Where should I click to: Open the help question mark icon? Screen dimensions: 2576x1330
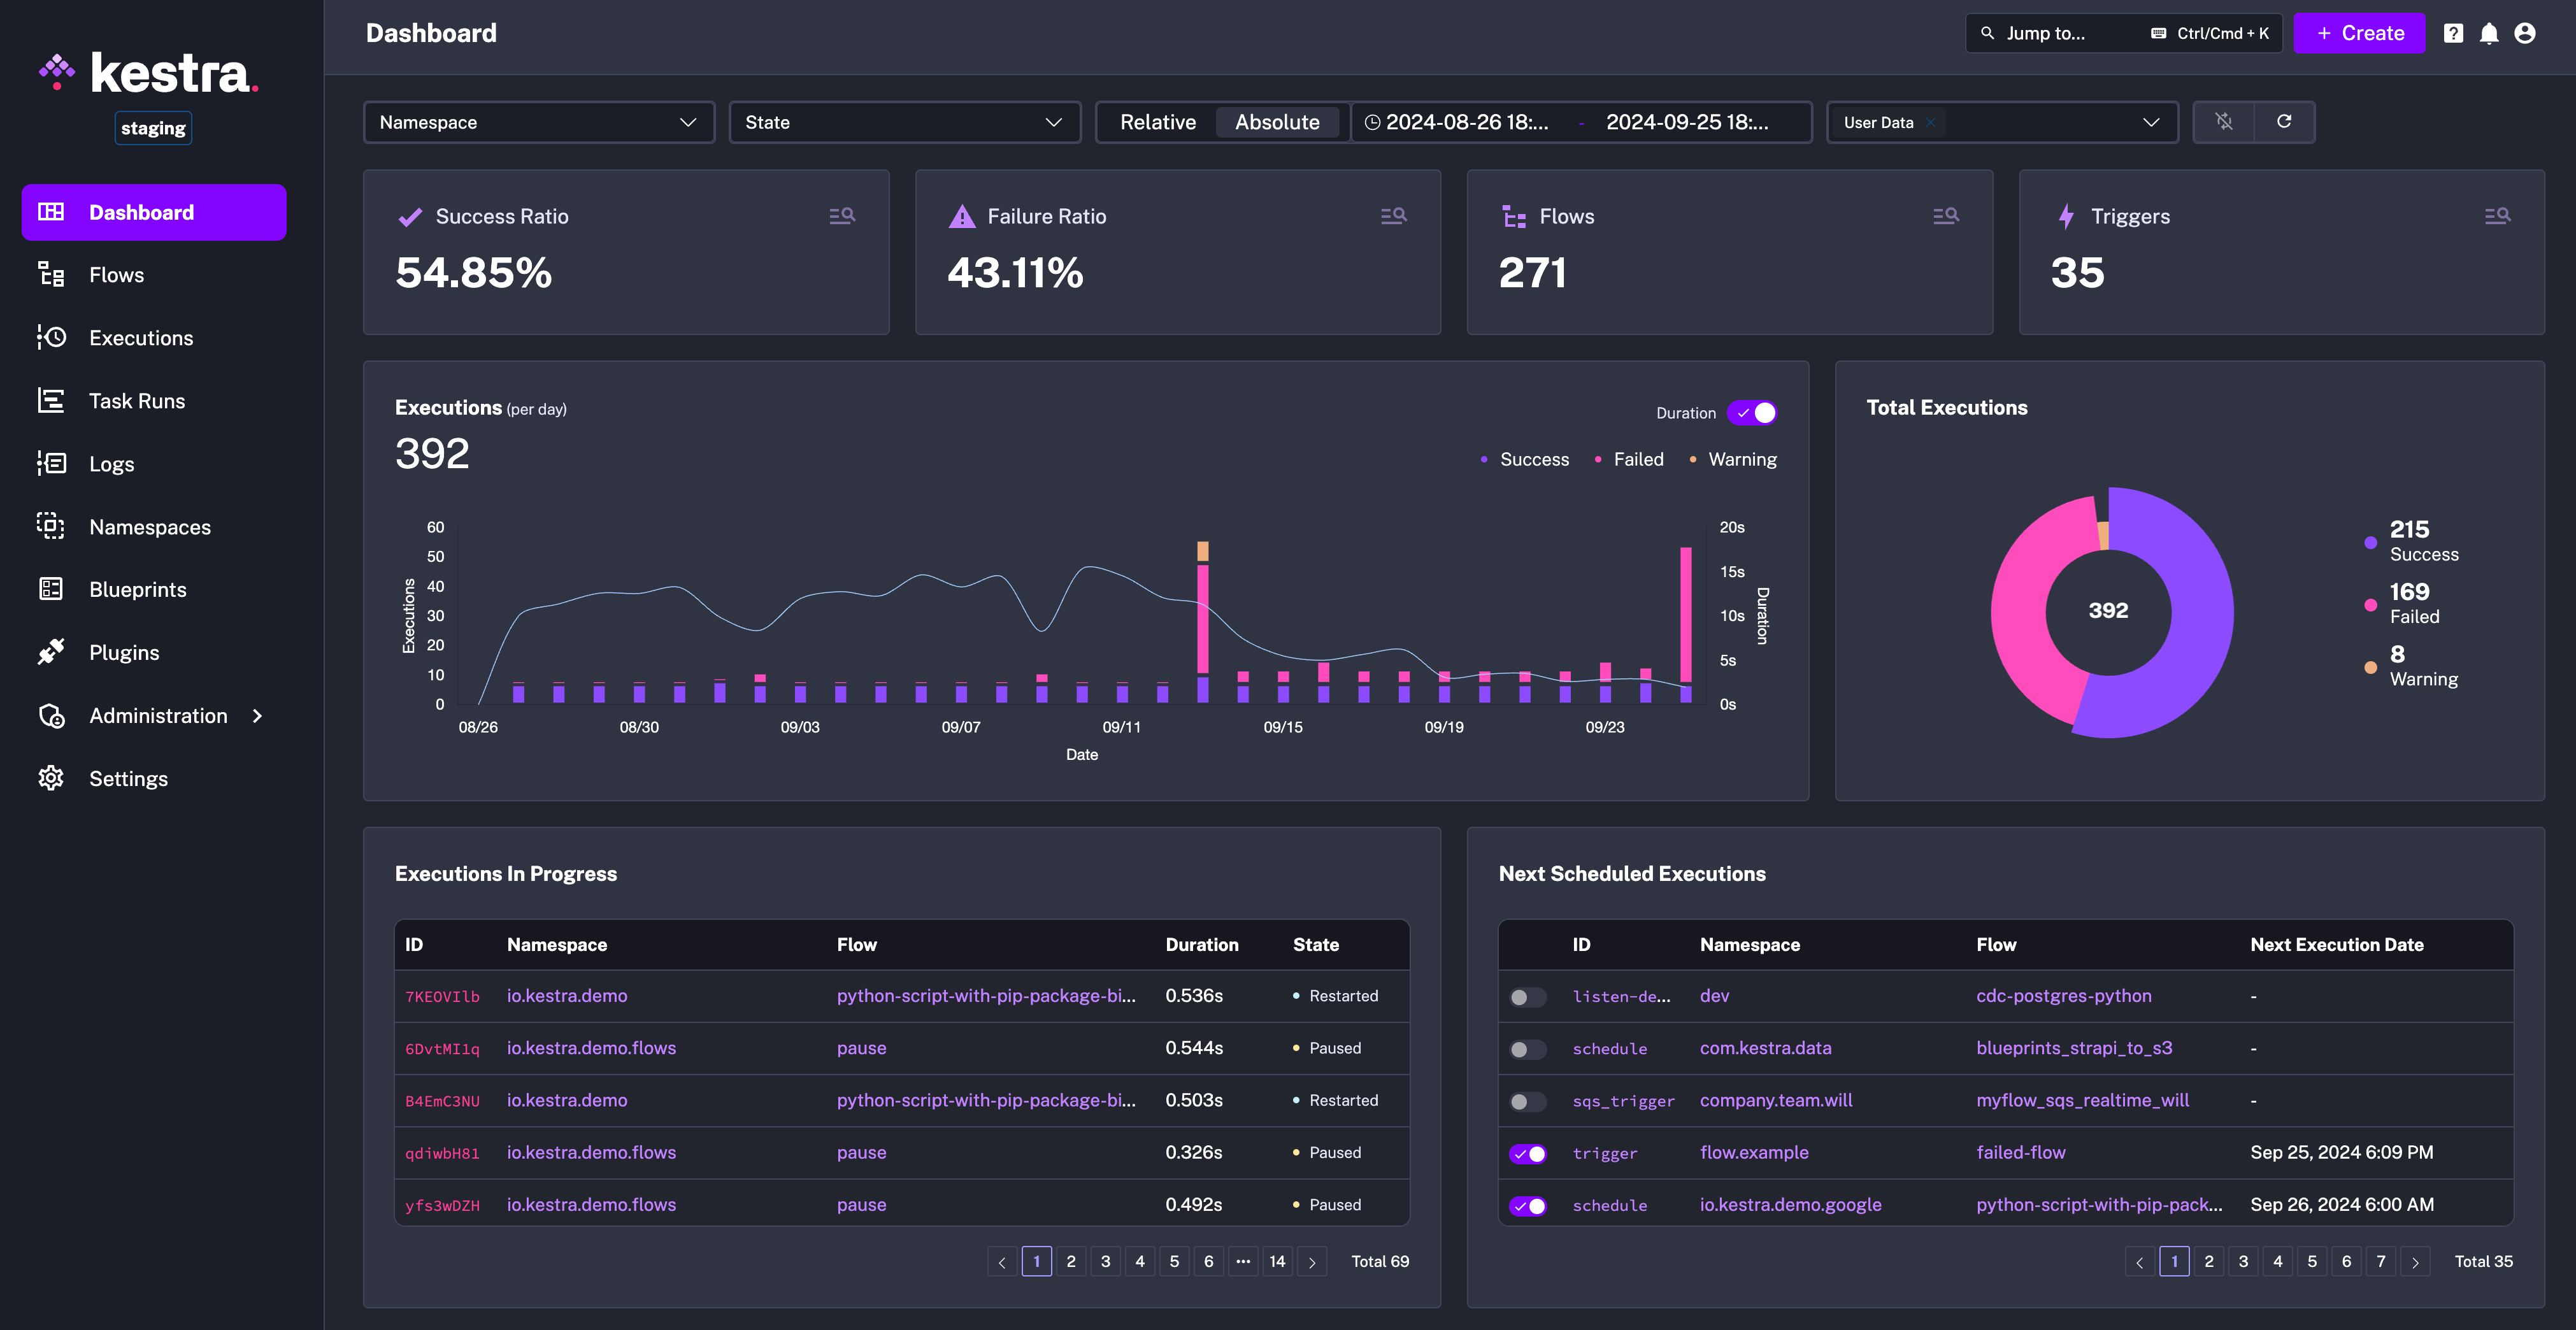(x=2453, y=34)
